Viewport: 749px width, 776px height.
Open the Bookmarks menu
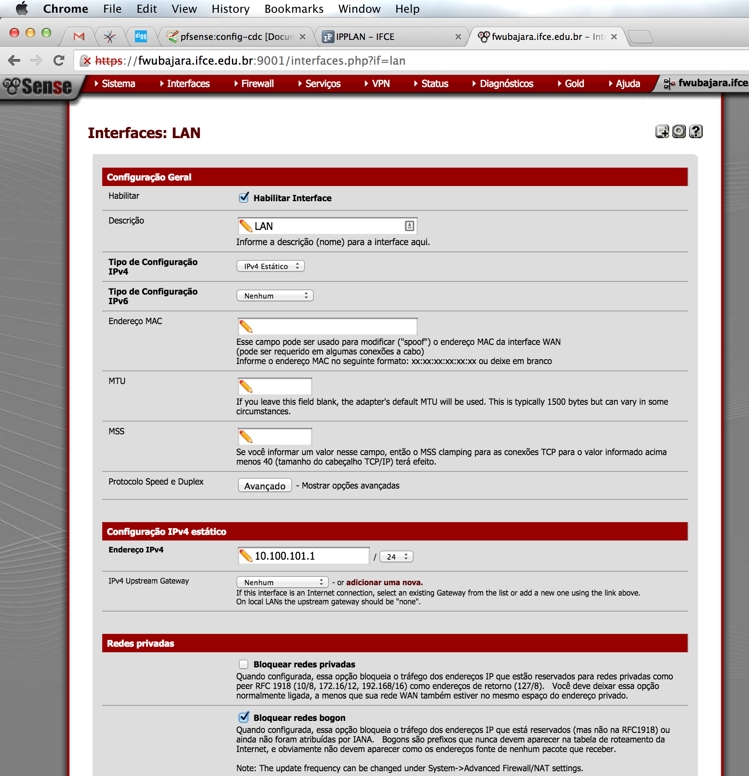pos(294,9)
